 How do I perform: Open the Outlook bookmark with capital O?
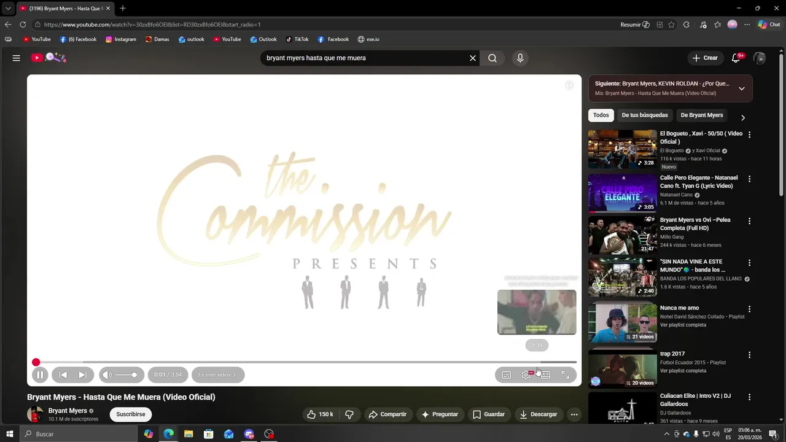point(263,39)
